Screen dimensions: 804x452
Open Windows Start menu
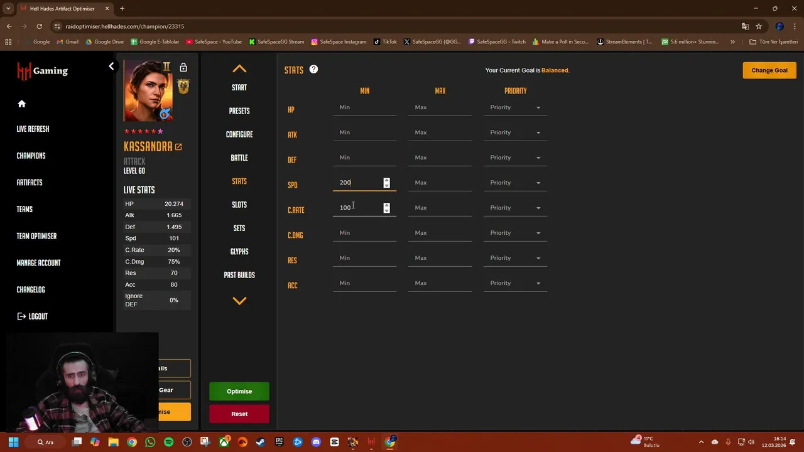click(13, 442)
